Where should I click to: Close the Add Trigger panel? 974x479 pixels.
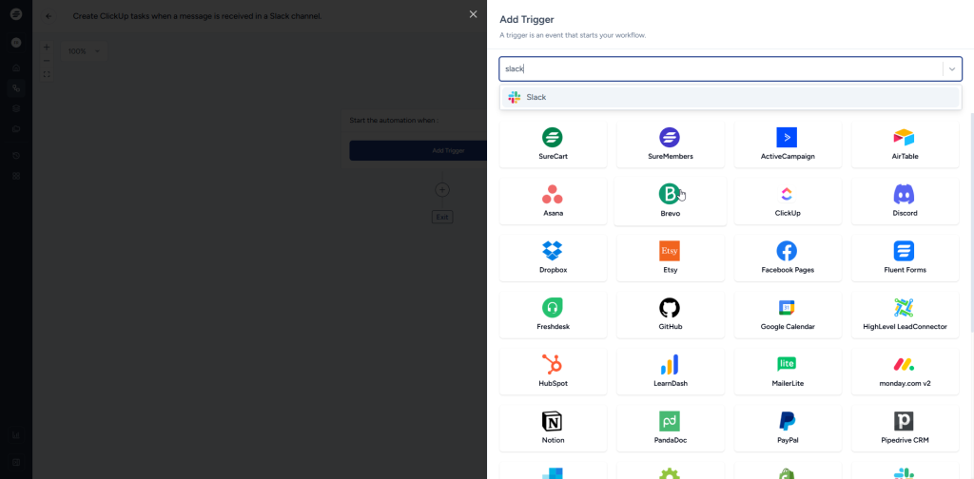point(473,14)
